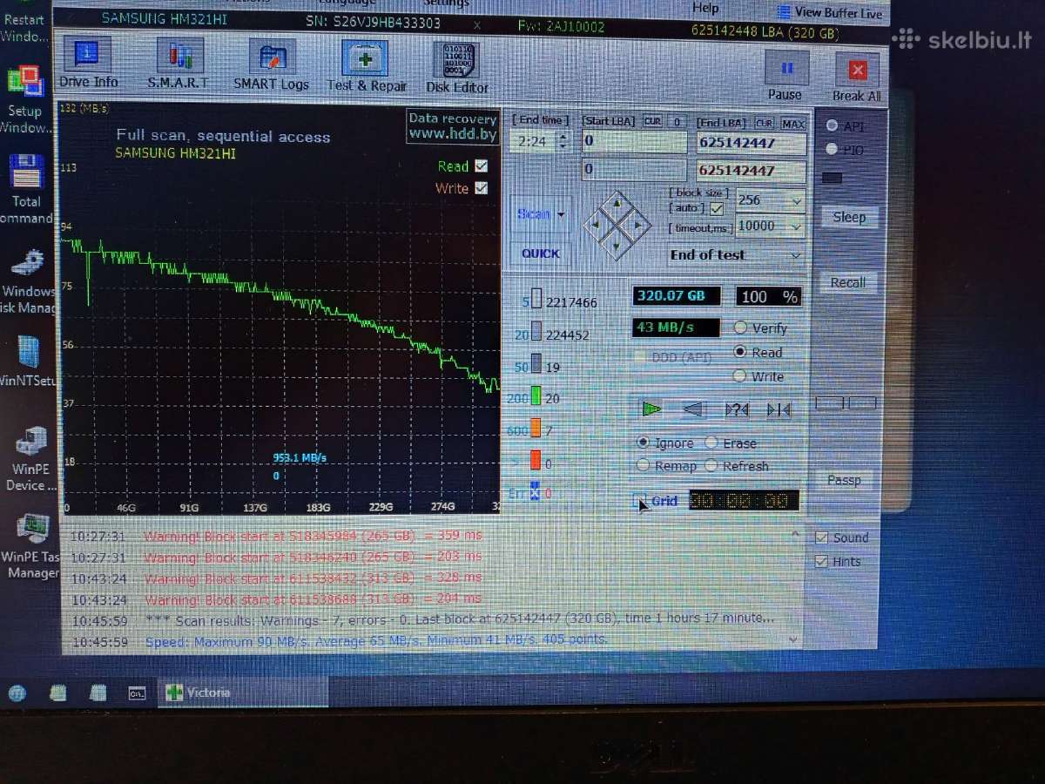Click the green 200 ms block swatch

(536, 396)
